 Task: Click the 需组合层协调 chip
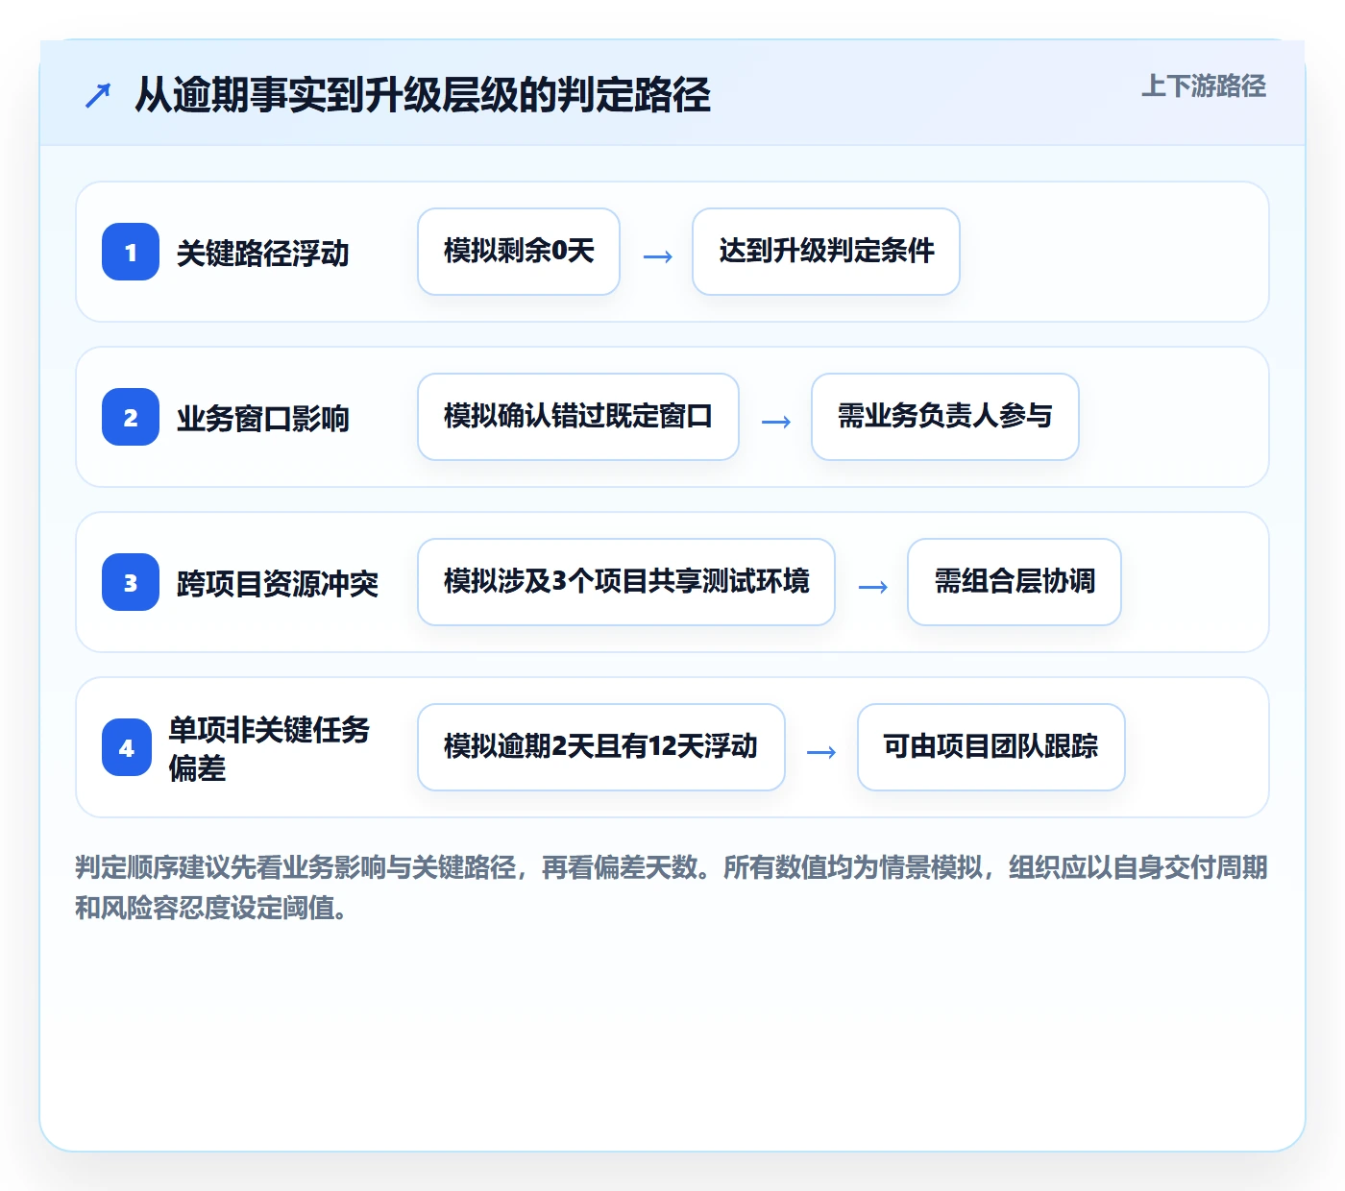coord(1015,582)
